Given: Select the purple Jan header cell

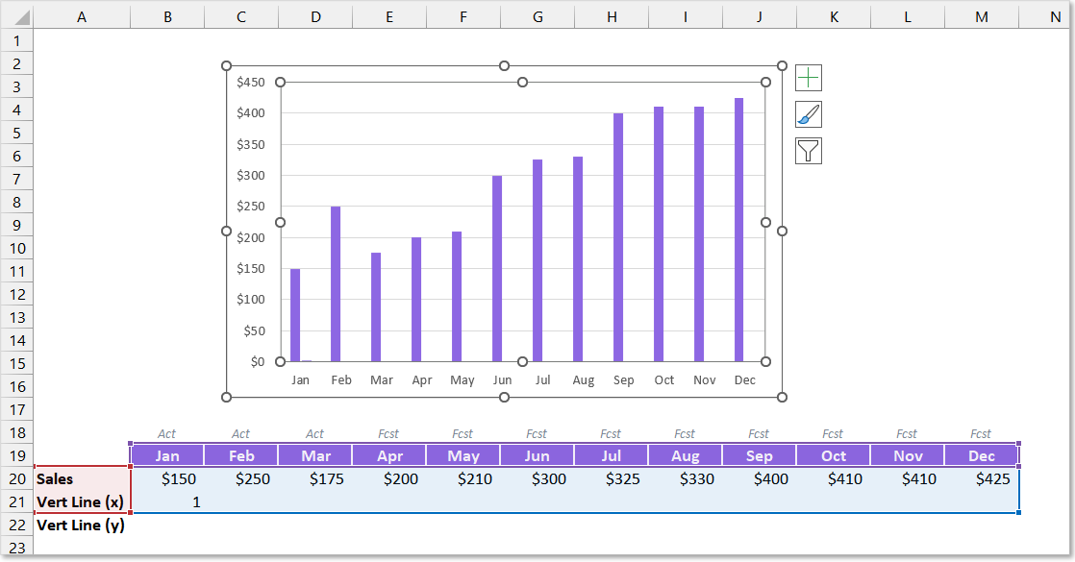Looking at the screenshot, I should (x=166, y=454).
